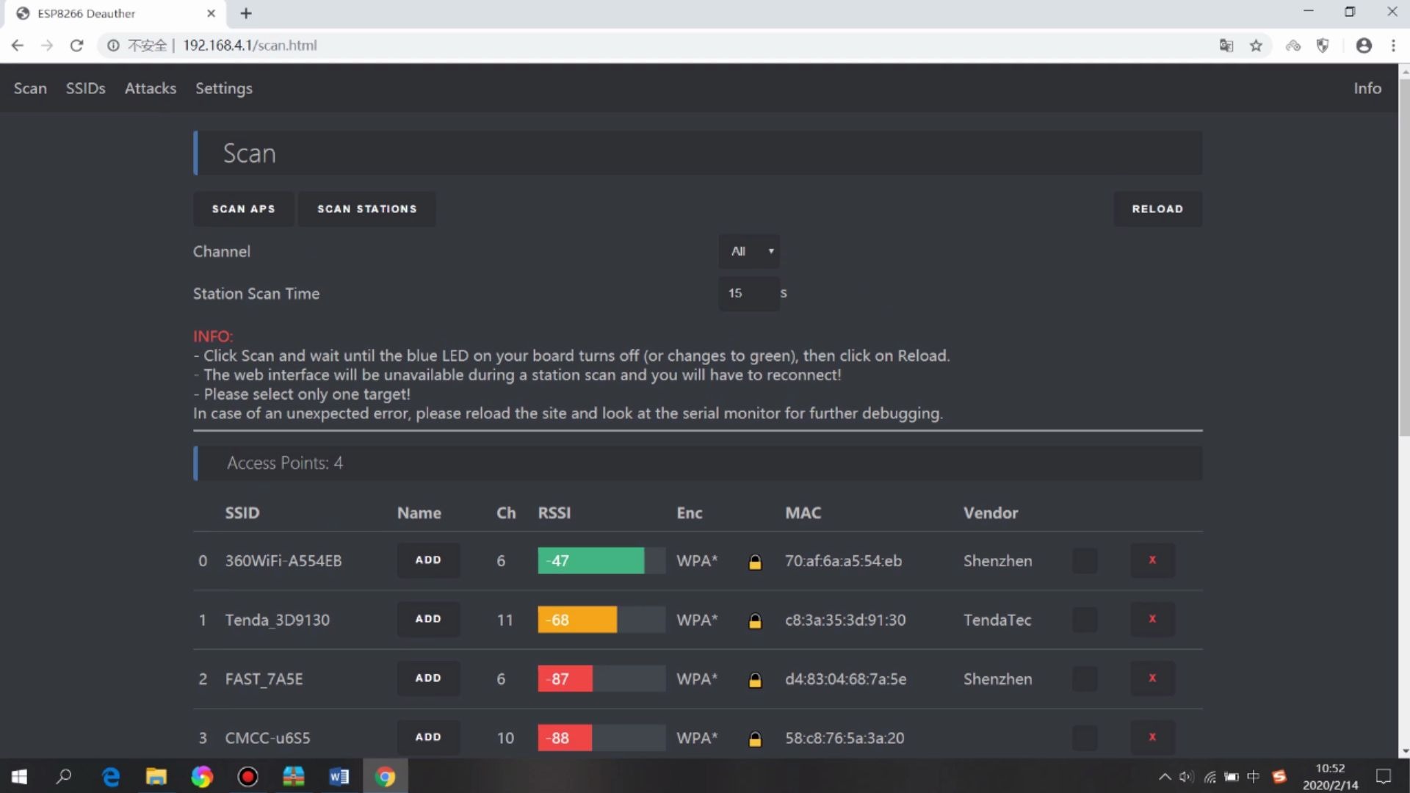
Task: Click the SCAN APS button
Action: pyautogui.click(x=244, y=209)
